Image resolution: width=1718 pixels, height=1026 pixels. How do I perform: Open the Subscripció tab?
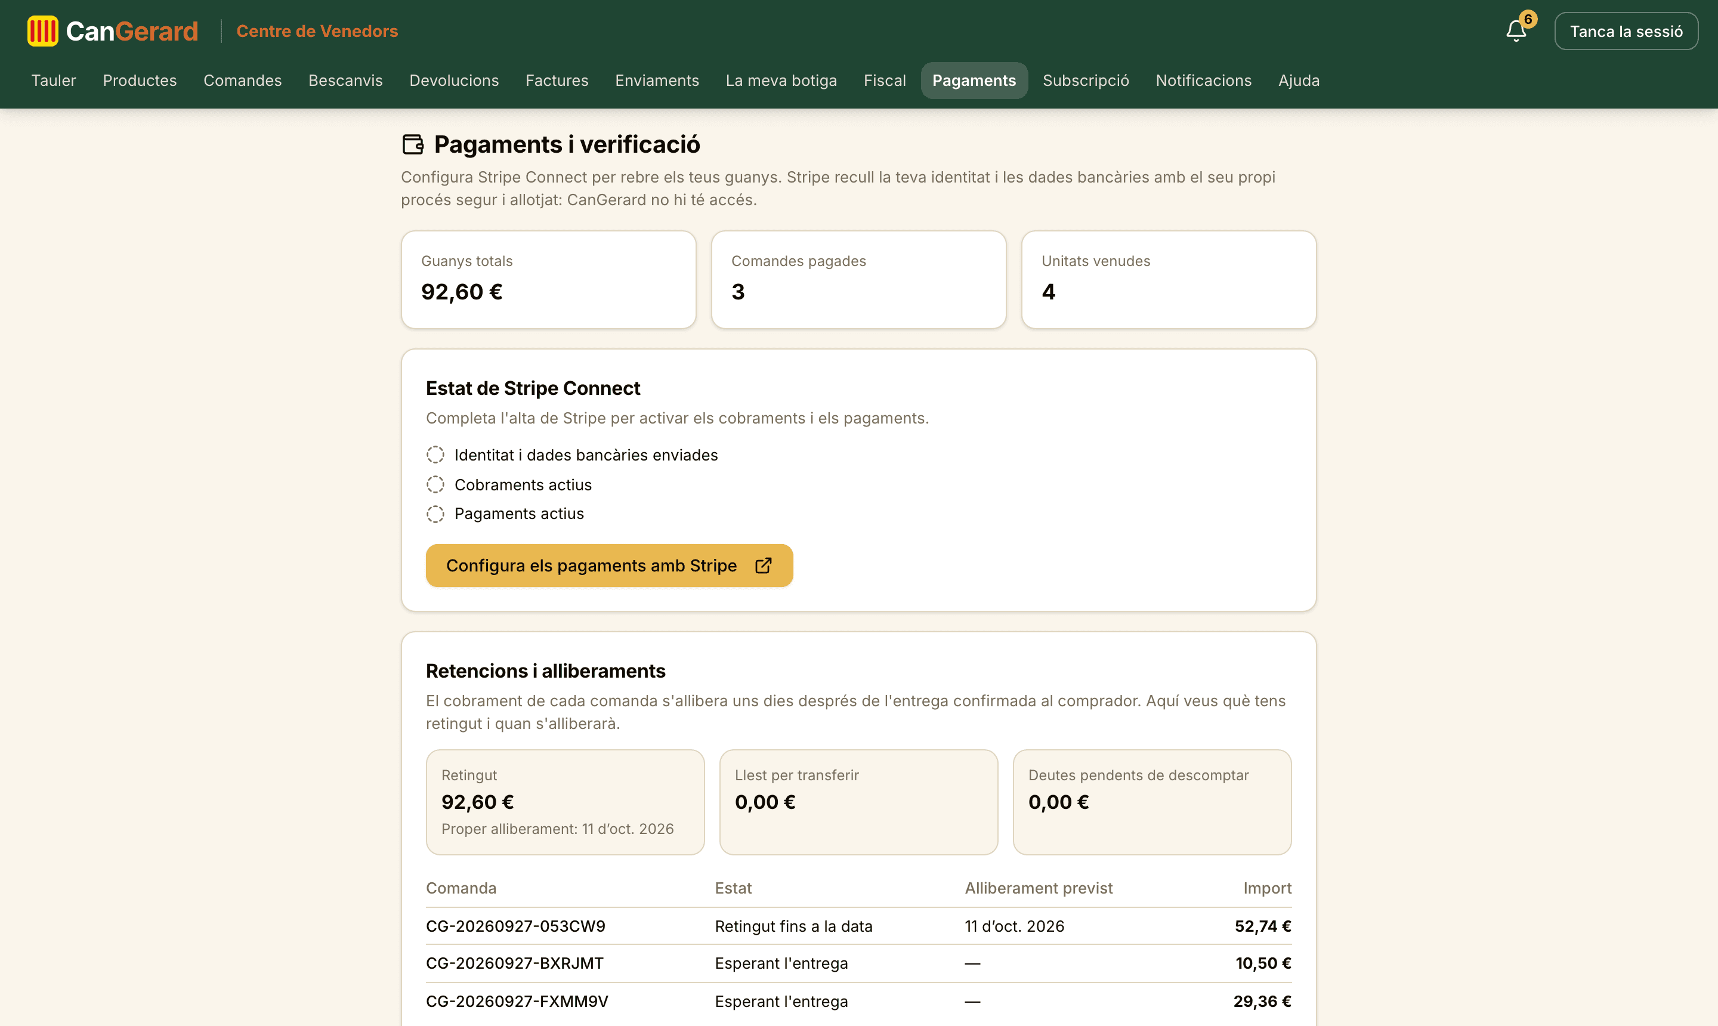pos(1086,80)
